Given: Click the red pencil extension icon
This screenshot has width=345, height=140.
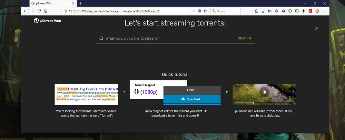Looking at the screenshot, I should coord(310,11).
